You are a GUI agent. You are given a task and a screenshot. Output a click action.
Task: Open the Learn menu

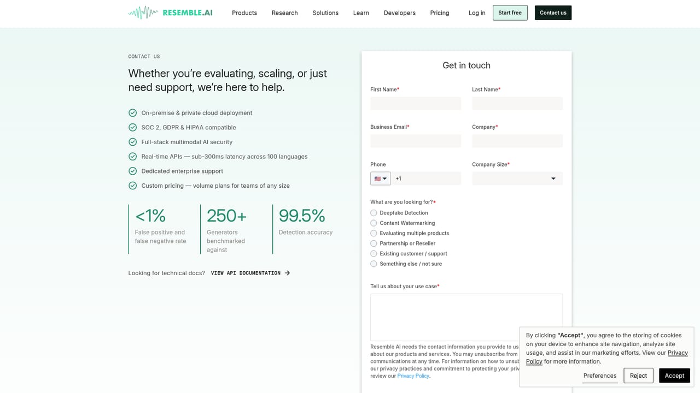coord(361,13)
